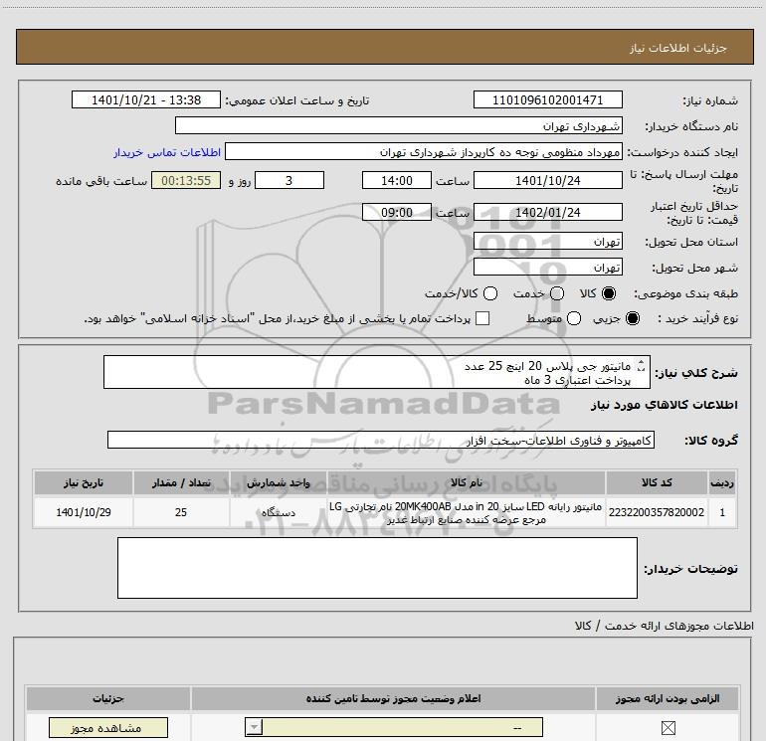Image resolution: width=766 pixels, height=741 pixels.
Task: Click the buyer organization name field
Action: pyautogui.click(x=399, y=125)
